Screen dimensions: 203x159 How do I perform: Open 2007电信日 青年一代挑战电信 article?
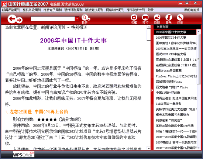(x=176, y=142)
